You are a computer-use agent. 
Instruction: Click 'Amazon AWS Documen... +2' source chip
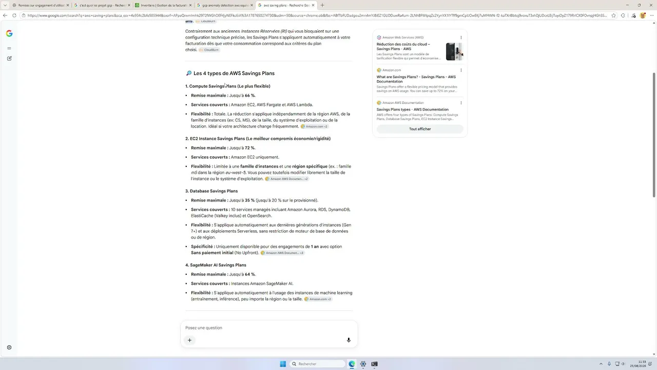(x=287, y=179)
